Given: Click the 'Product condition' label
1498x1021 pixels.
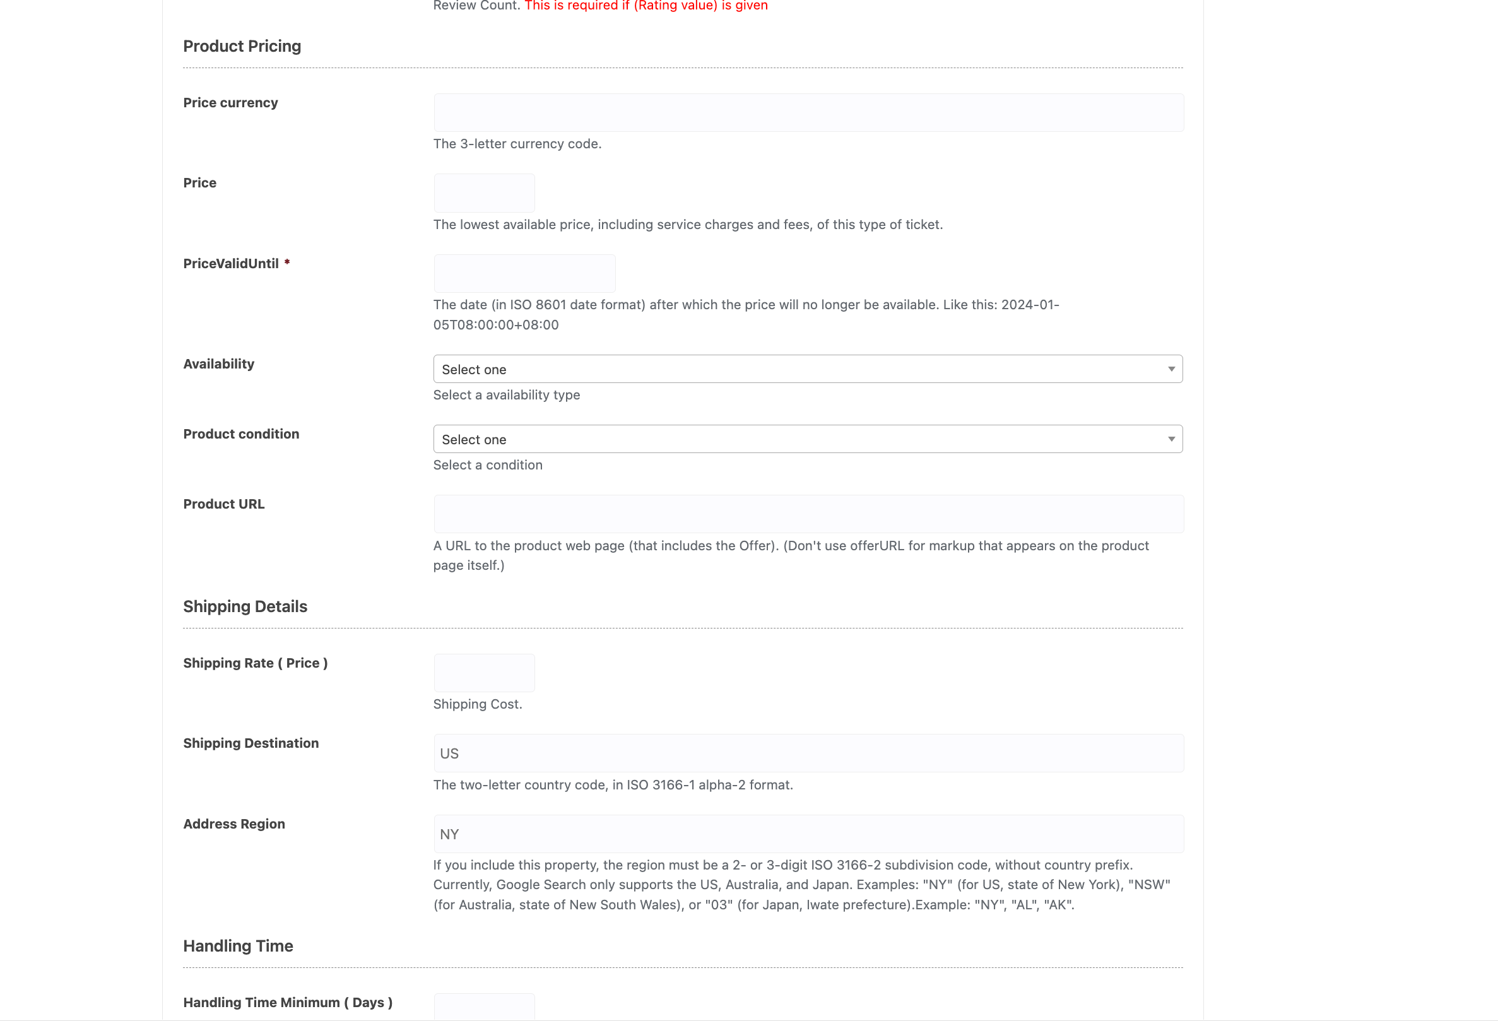Looking at the screenshot, I should coord(241,434).
